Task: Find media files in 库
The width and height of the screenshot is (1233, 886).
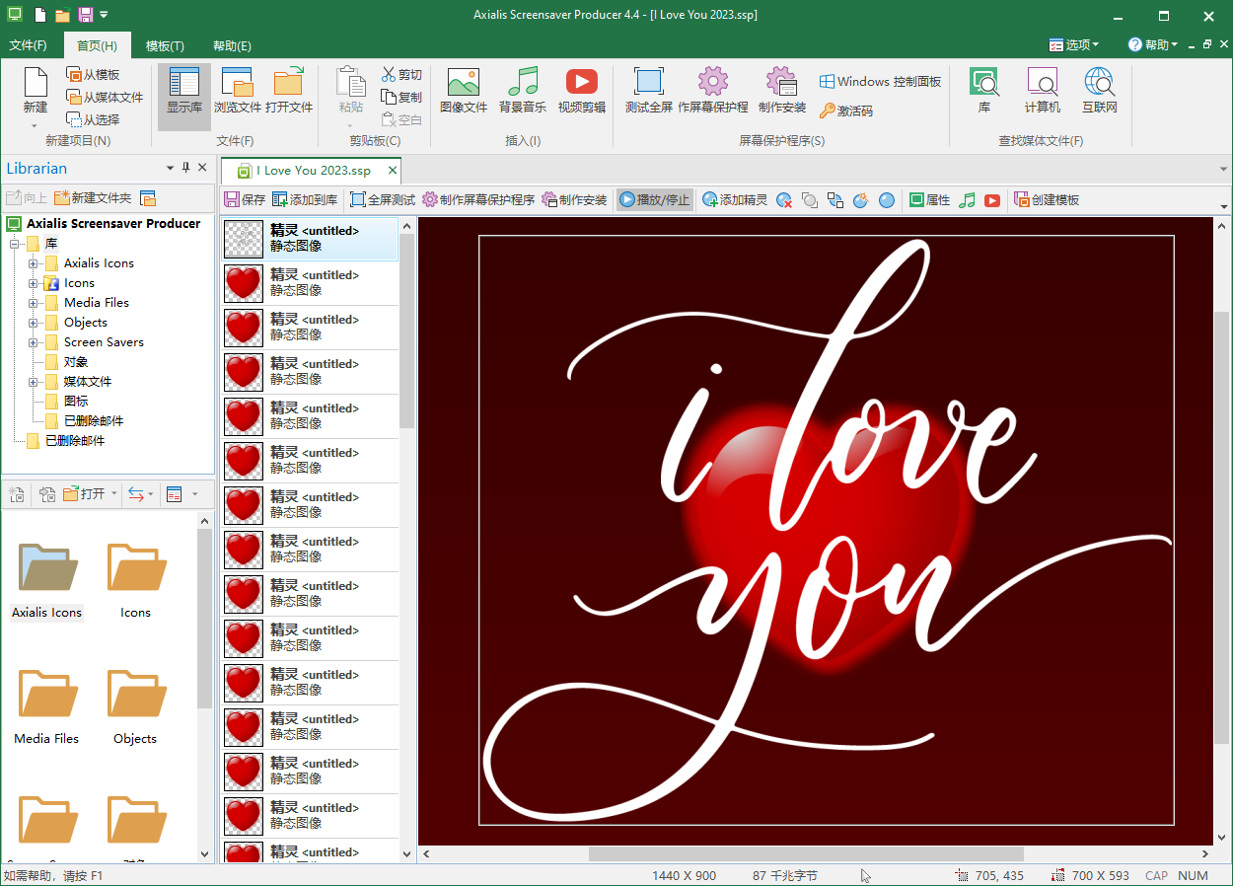Action: 984,92
